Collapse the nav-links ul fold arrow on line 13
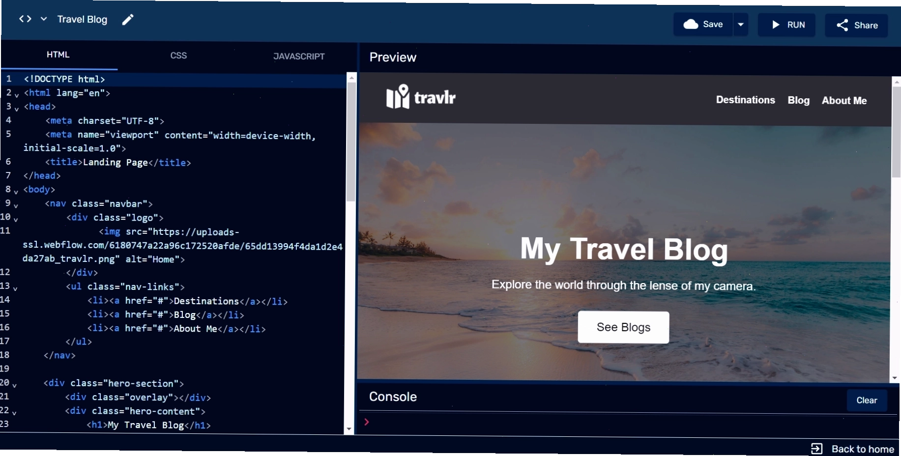901x456 pixels. (x=15, y=288)
